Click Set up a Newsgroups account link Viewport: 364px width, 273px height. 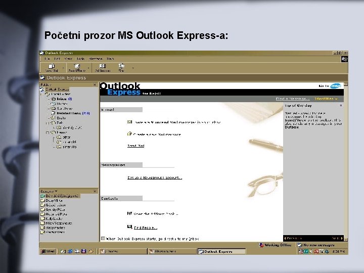pos(154,177)
